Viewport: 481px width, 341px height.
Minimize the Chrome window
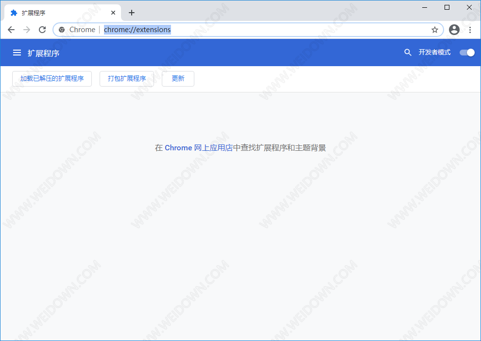425,7
